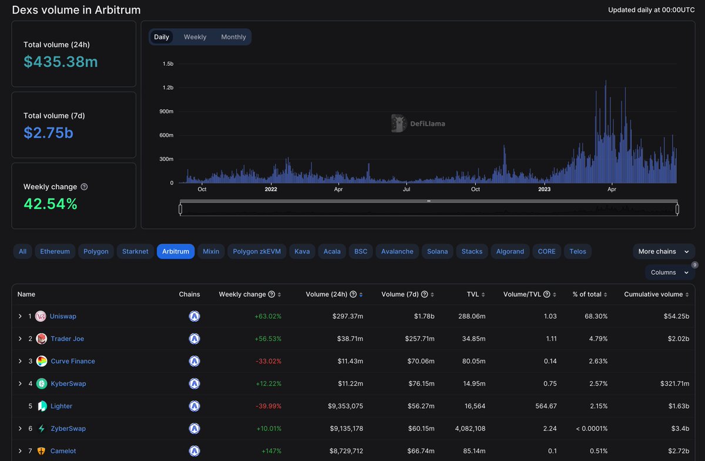Viewport: 705px width, 461px height.
Task: Click the Camelot shield icon
Action: [x=40, y=450]
